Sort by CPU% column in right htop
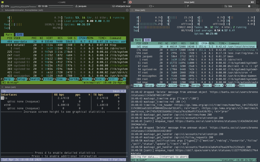Viewport: 260px width, 162px height. click(x=205, y=43)
